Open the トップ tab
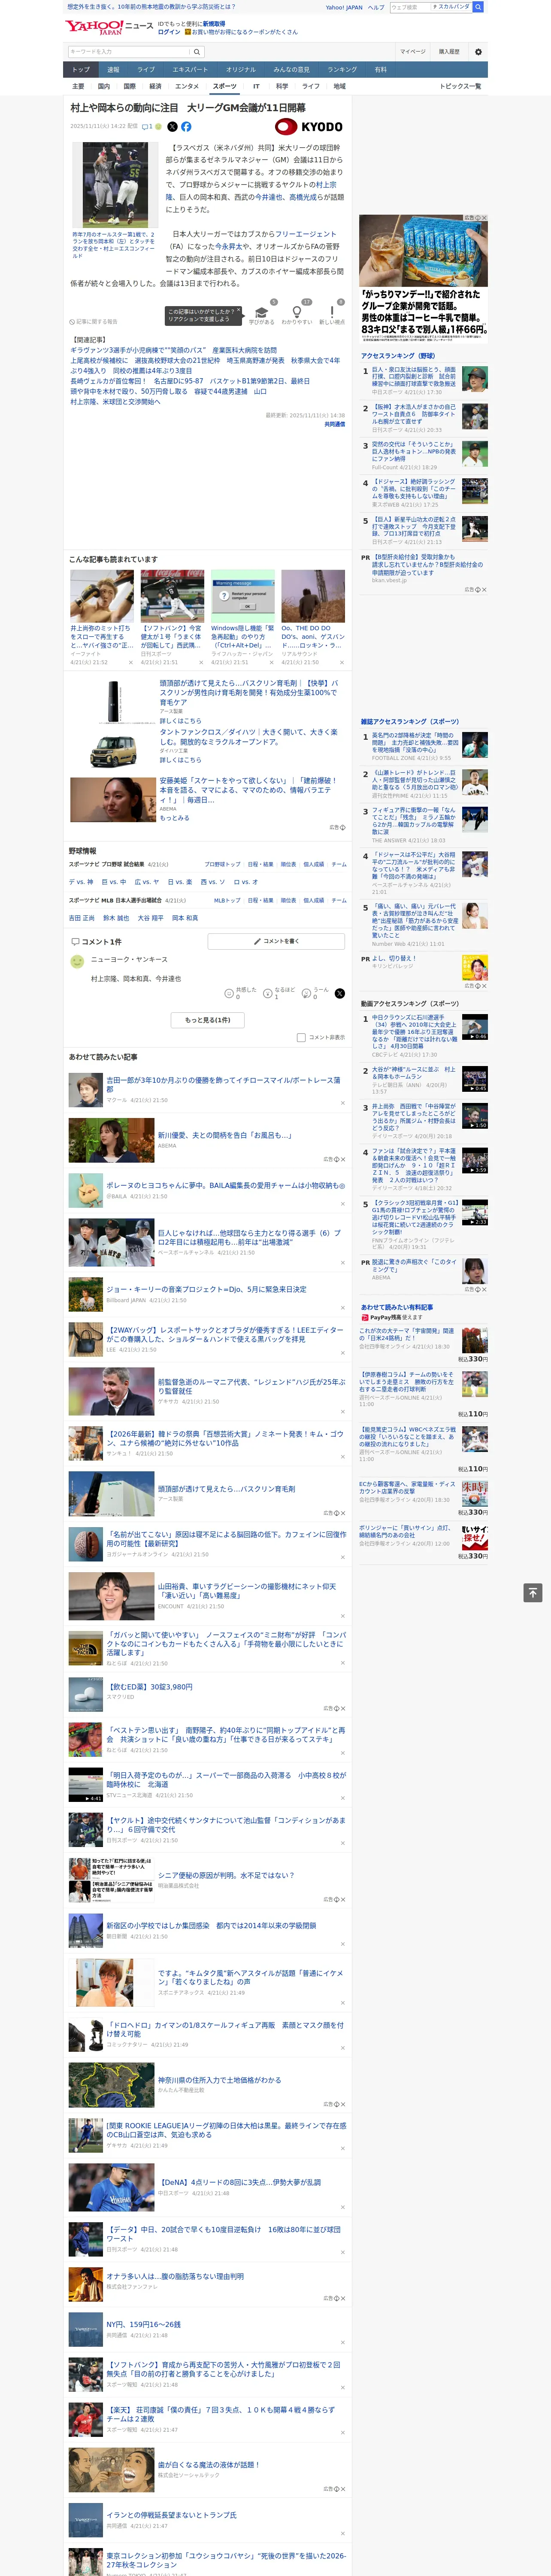Viewport: 551px width, 2576px height. coord(81,70)
